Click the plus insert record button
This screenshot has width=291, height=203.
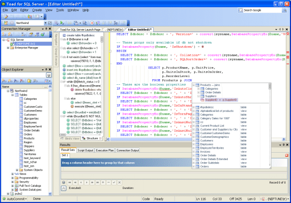coord(103,183)
